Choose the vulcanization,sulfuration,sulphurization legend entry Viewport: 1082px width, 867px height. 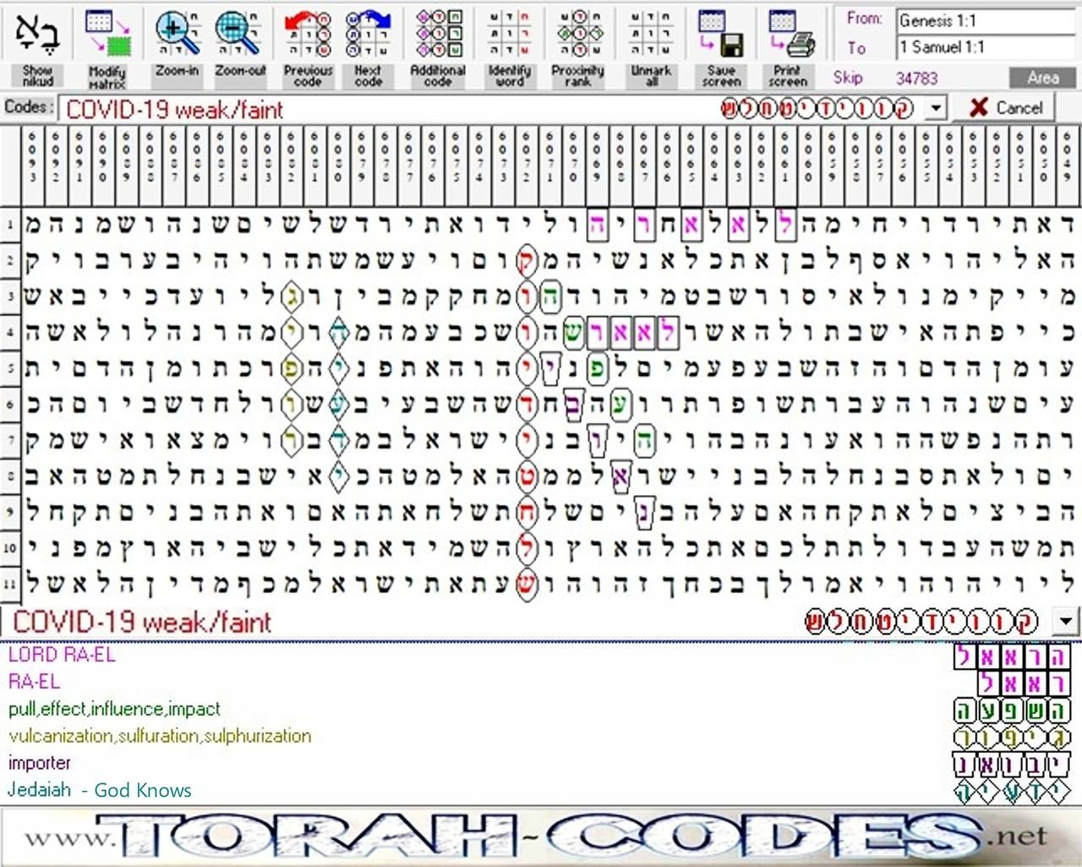click(x=160, y=735)
